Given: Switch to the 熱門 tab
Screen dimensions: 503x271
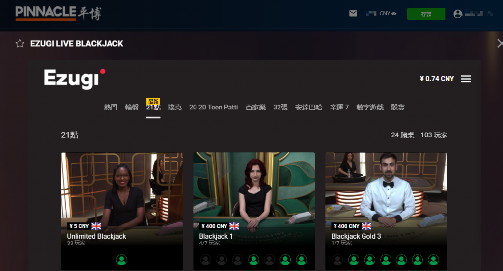Looking at the screenshot, I should click(x=111, y=107).
